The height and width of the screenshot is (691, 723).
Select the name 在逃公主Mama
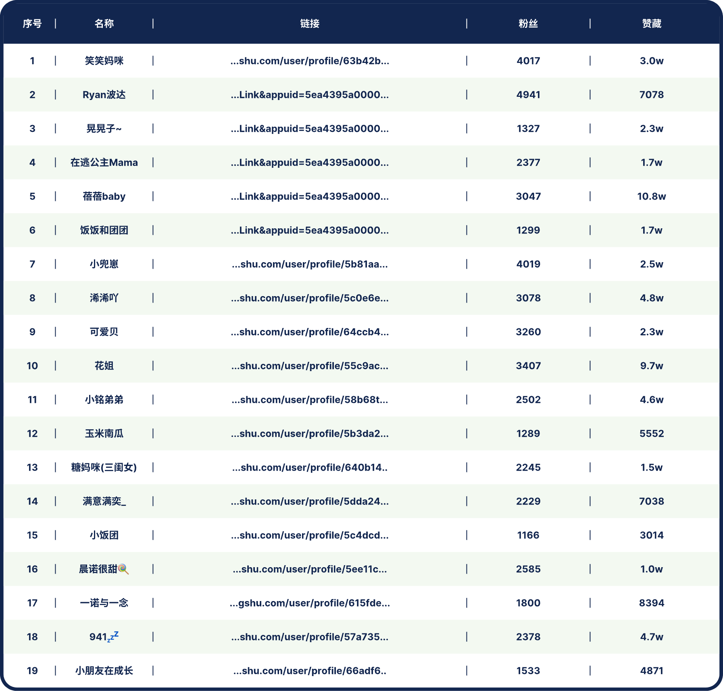104,163
